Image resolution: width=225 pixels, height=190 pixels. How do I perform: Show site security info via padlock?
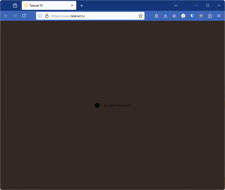coord(47,16)
